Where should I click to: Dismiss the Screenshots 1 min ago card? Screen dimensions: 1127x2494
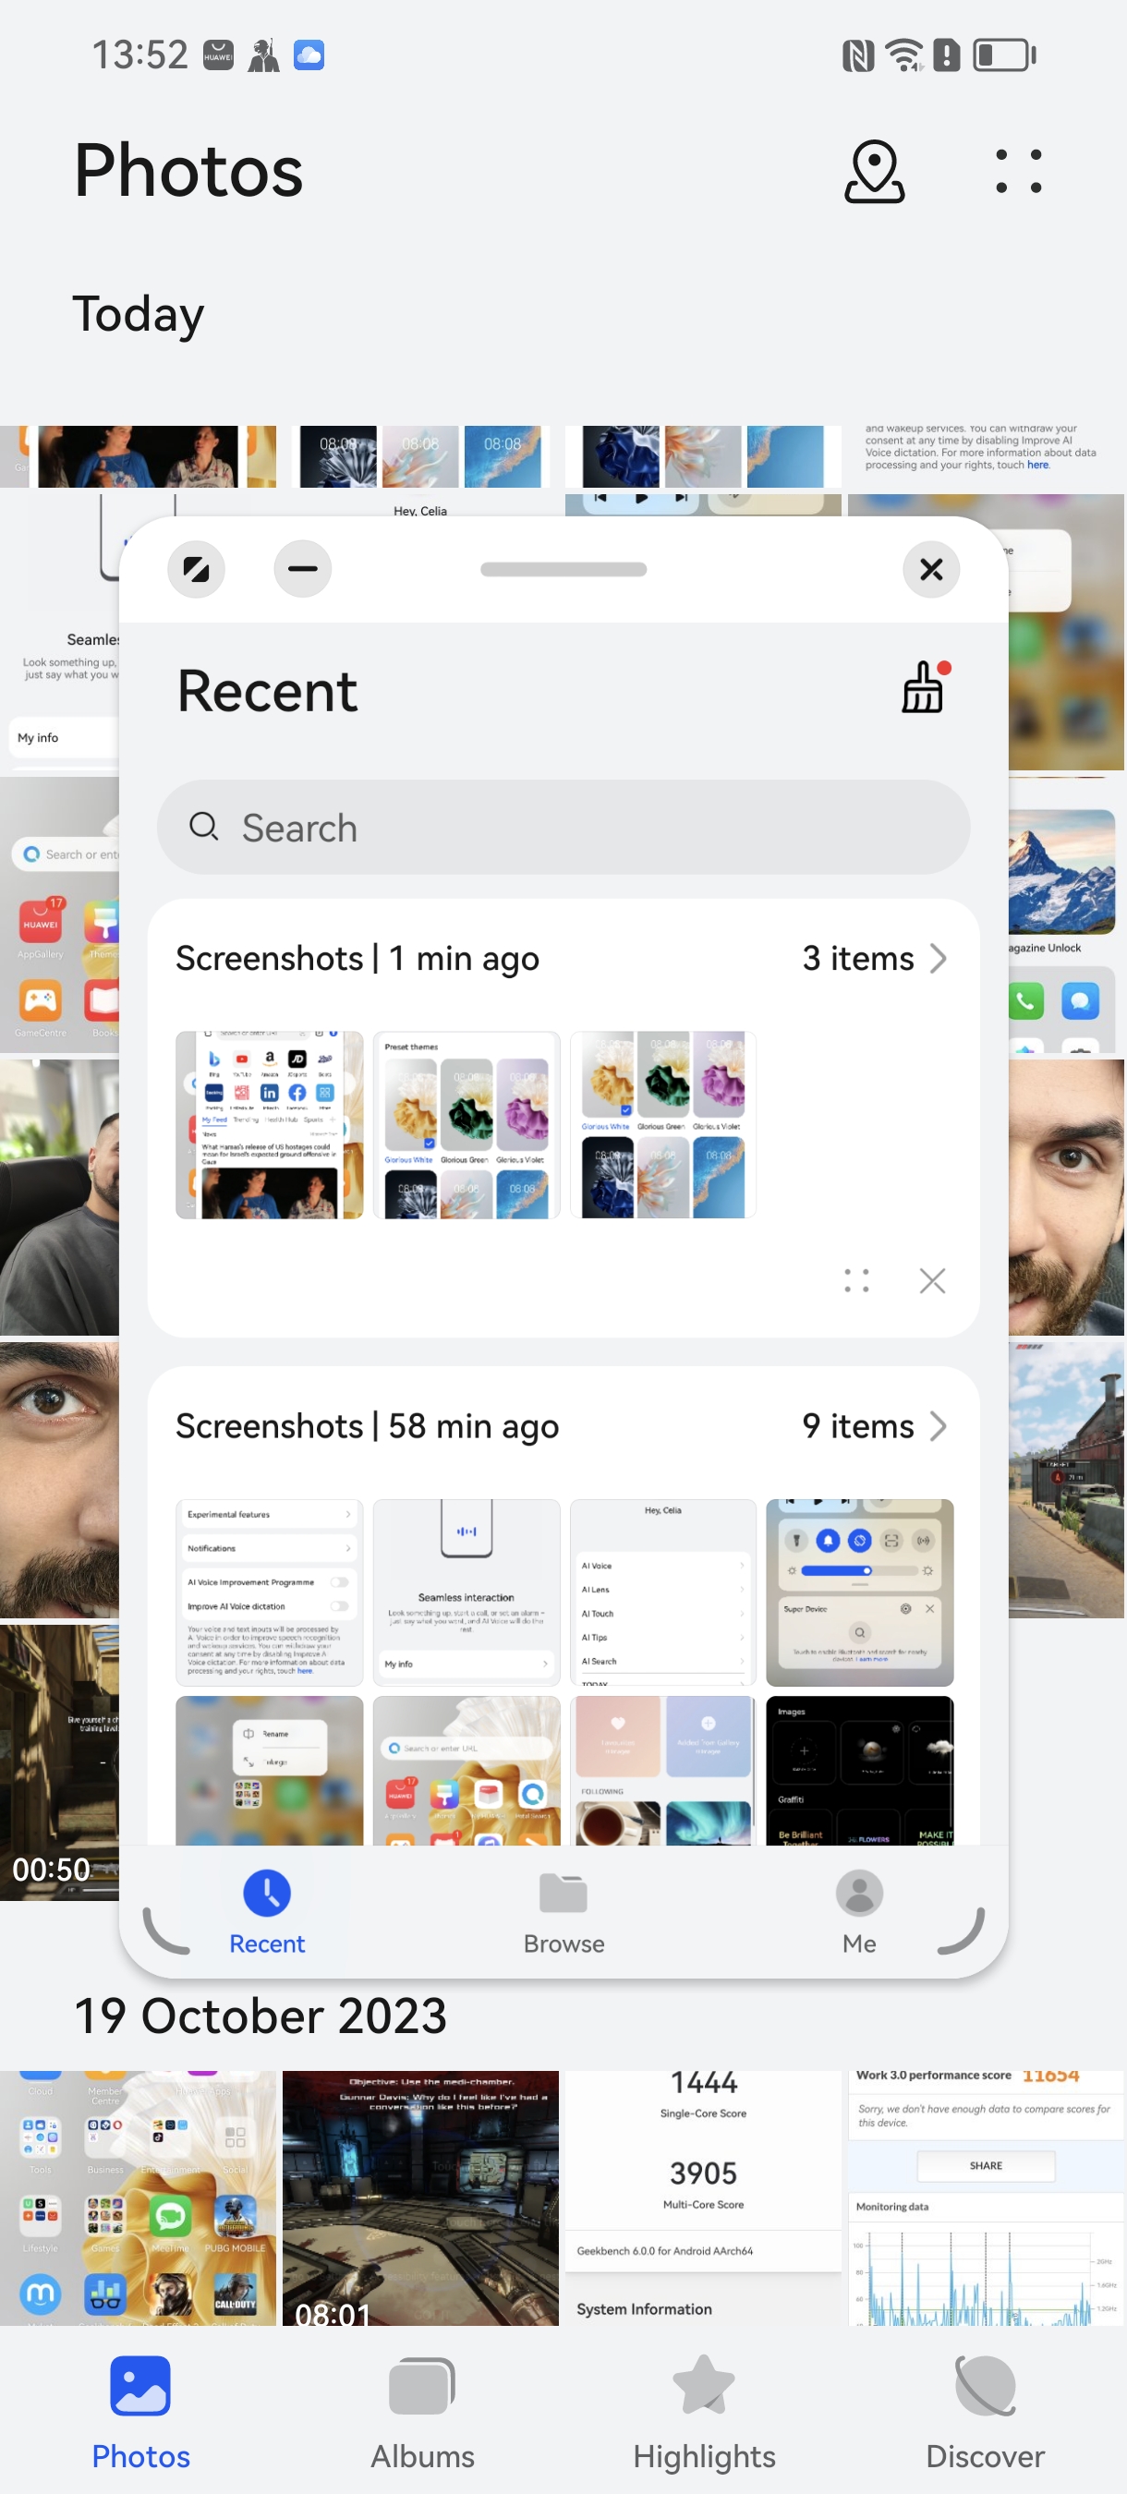coord(931,1280)
